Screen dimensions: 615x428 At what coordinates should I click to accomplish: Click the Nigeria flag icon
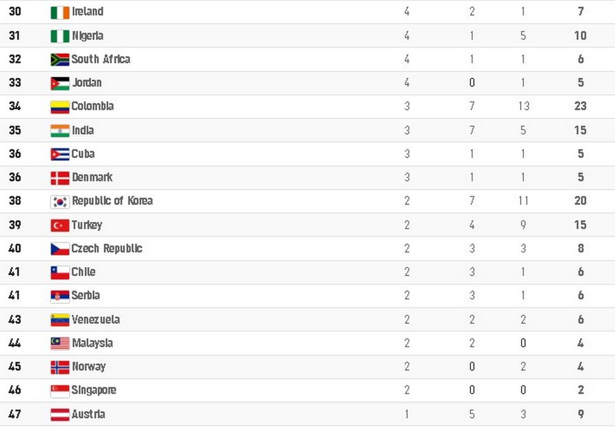click(x=60, y=37)
